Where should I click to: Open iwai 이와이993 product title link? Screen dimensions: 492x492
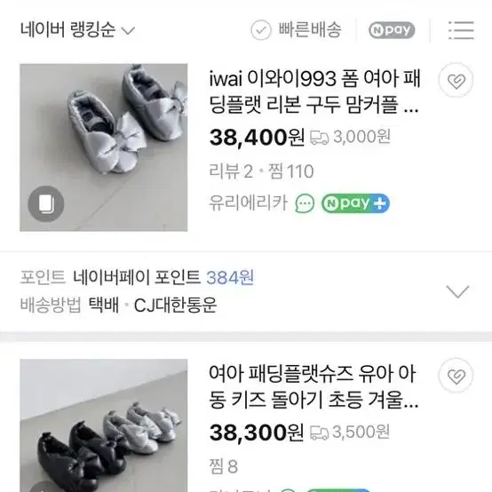314,91
